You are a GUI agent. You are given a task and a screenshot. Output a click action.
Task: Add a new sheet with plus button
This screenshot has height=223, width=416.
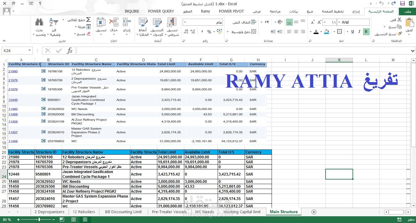click(314, 212)
